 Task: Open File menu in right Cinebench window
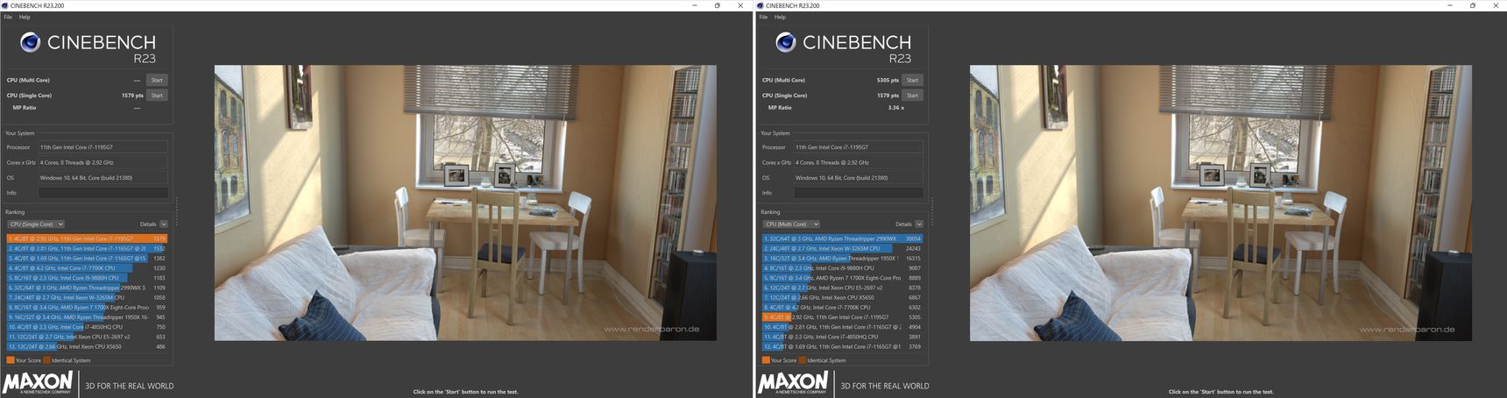pyautogui.click(x=763, y=17)
